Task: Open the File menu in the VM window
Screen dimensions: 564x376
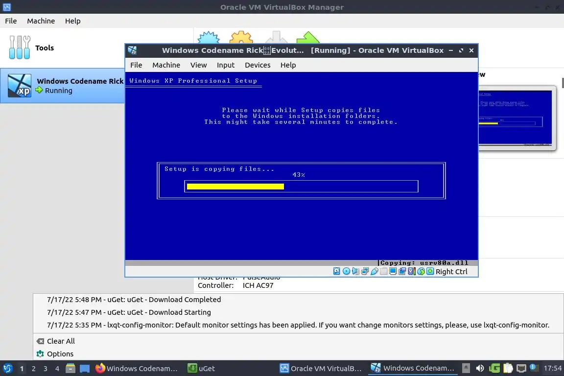Action: (136, 65)
